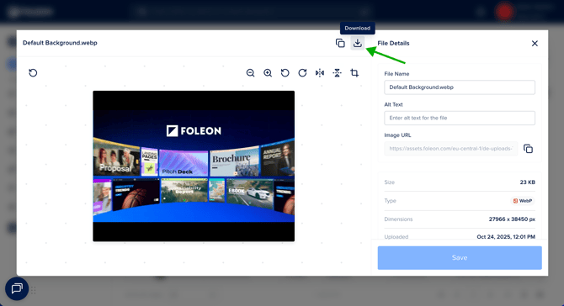Zoom out of the image preview
This screenshot has width=564, height=306.
250,73
